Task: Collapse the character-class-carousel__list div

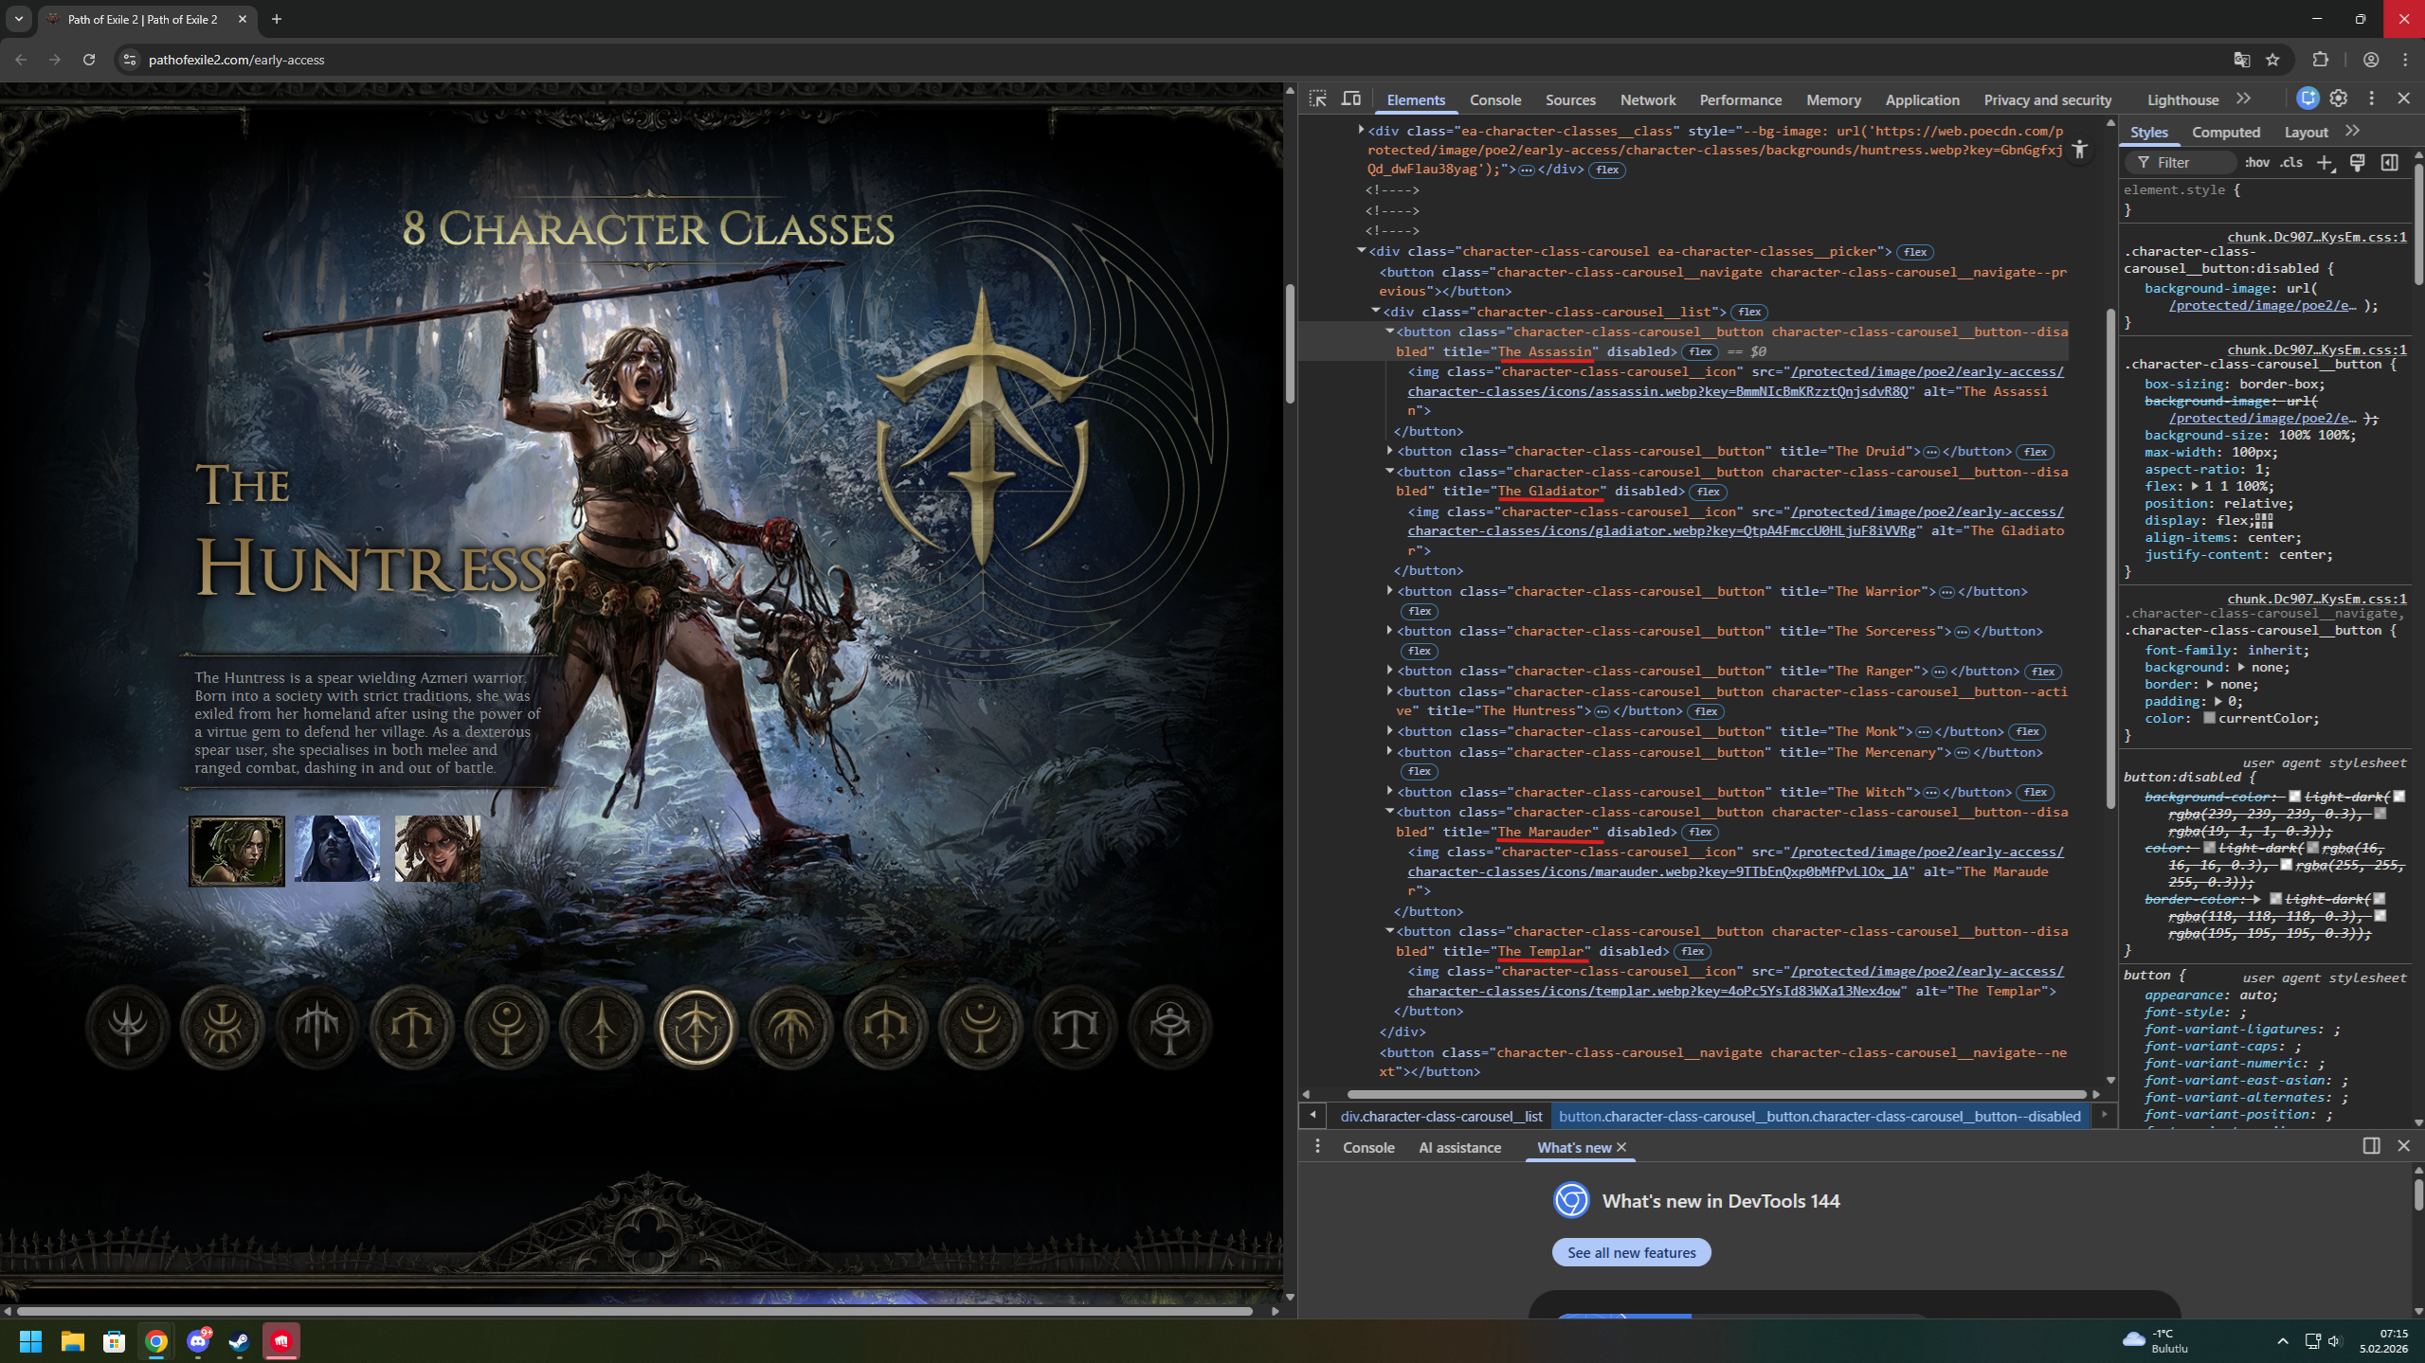Action: coord(1376,312)
